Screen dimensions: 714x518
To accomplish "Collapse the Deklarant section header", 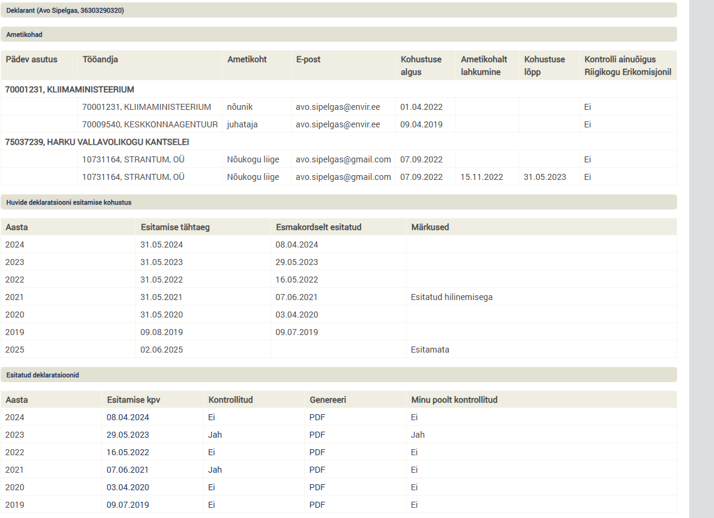I will pos(339,10).
